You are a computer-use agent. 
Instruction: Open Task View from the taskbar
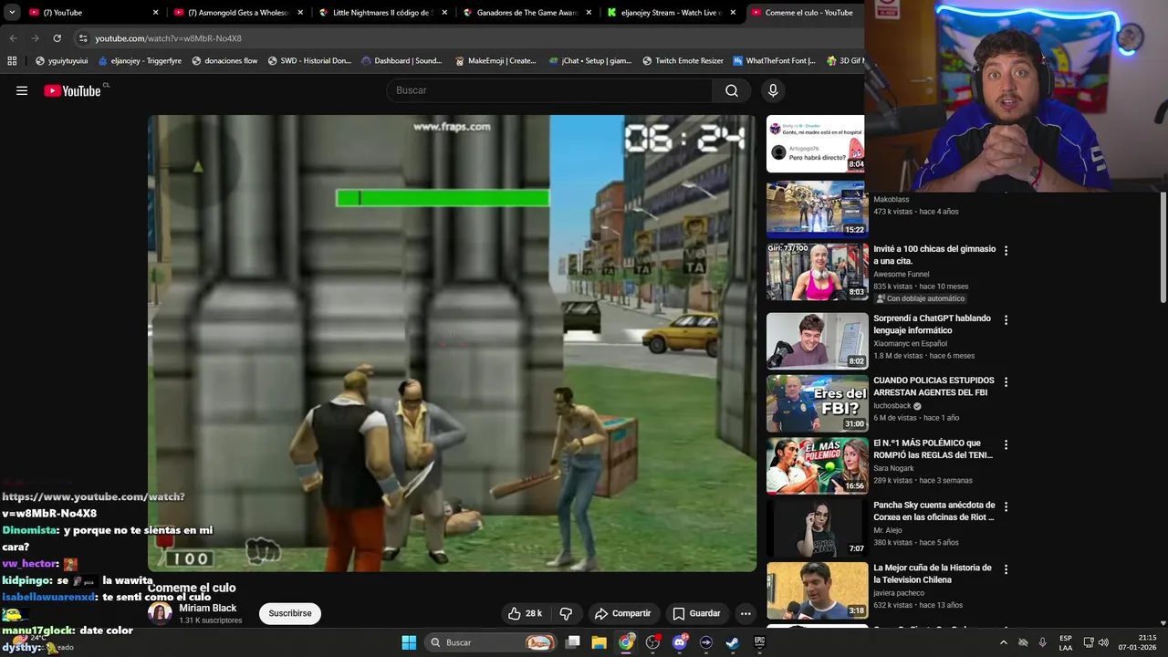[573, 642]
